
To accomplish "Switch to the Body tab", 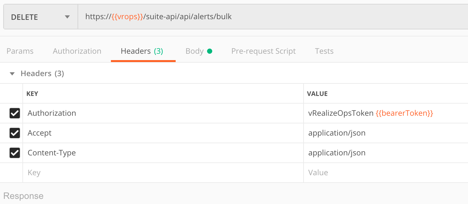I will (x=195, y=51).
